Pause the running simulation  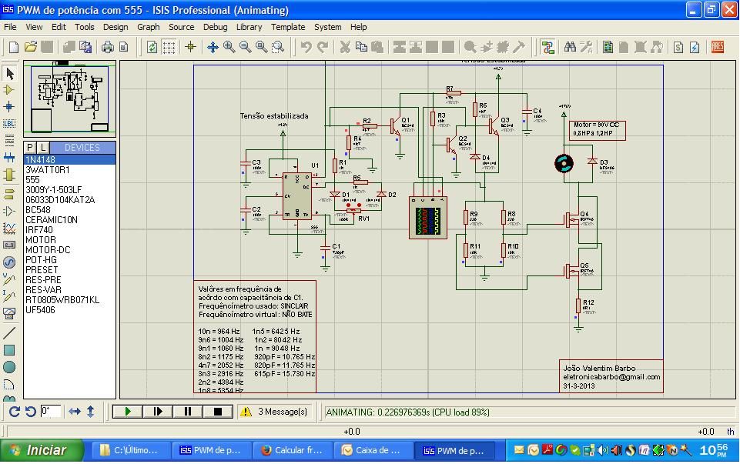point(188,412)
